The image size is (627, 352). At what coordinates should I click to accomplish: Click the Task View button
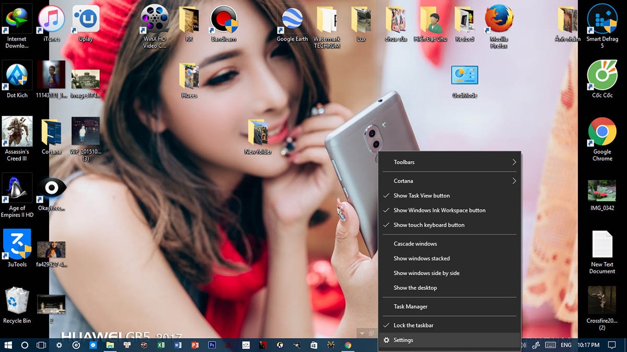[x=41, y=345]
